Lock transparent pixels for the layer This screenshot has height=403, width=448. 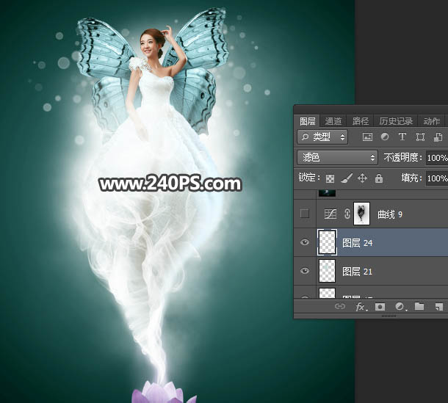pyautogui.click(x=330, y=178)
